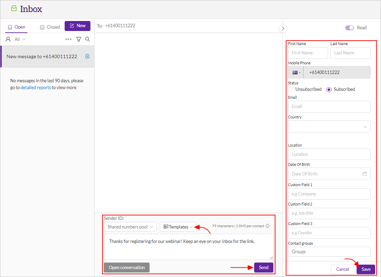Open the Shared numbers pool sender dropdown
381x277 pixels.
[130, 226]
